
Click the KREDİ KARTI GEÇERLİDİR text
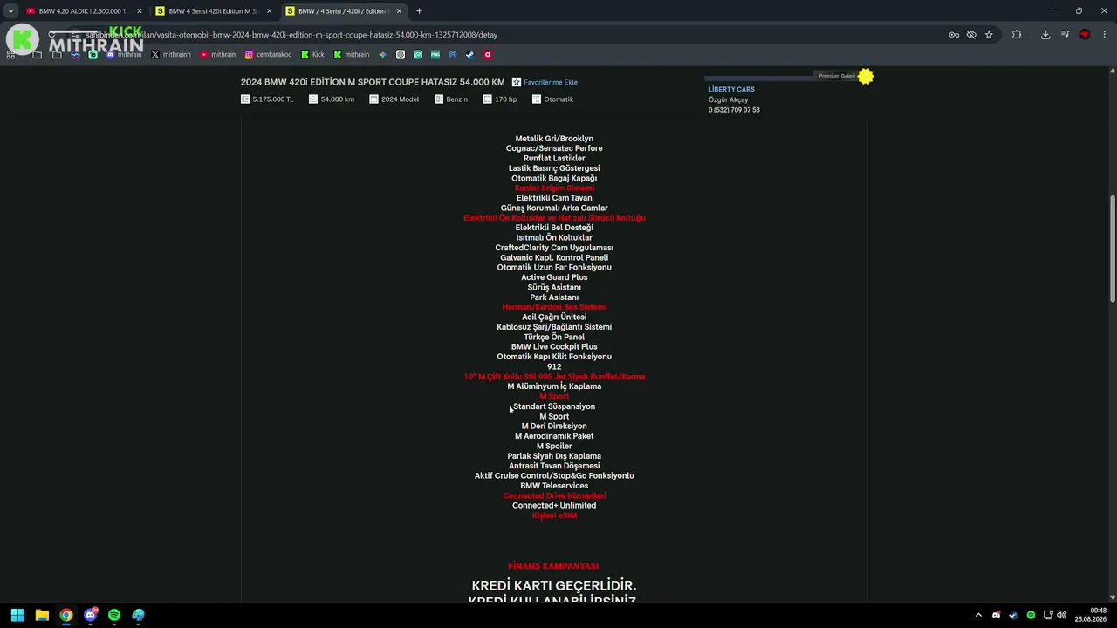554,585
